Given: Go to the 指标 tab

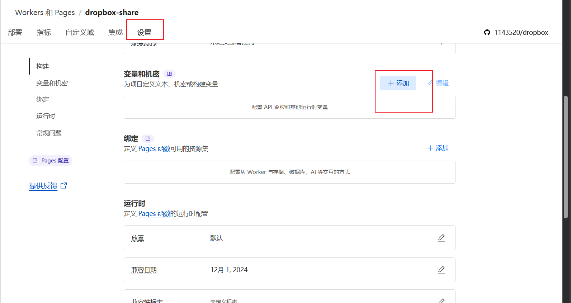Looking at the screenshot, I should [x=44, y=33].
